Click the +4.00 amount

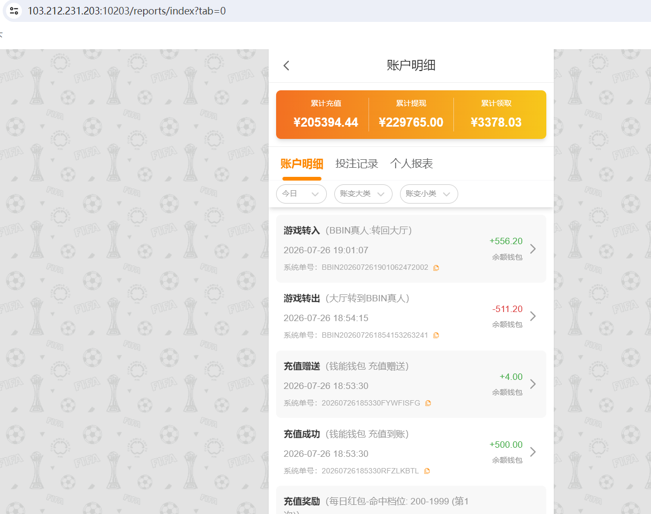(x=511, y=377)
